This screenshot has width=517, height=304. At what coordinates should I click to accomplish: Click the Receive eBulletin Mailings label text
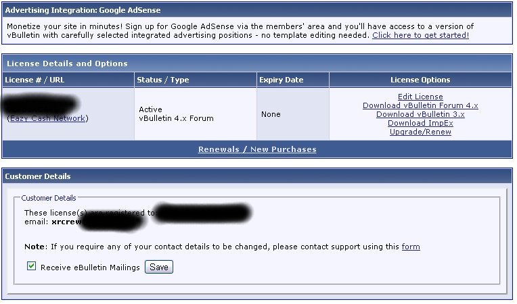(x=91, y=268)
